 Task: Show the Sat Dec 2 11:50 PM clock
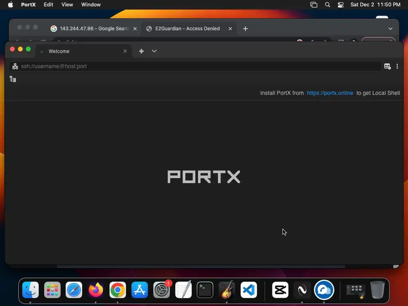coord(375,5)
